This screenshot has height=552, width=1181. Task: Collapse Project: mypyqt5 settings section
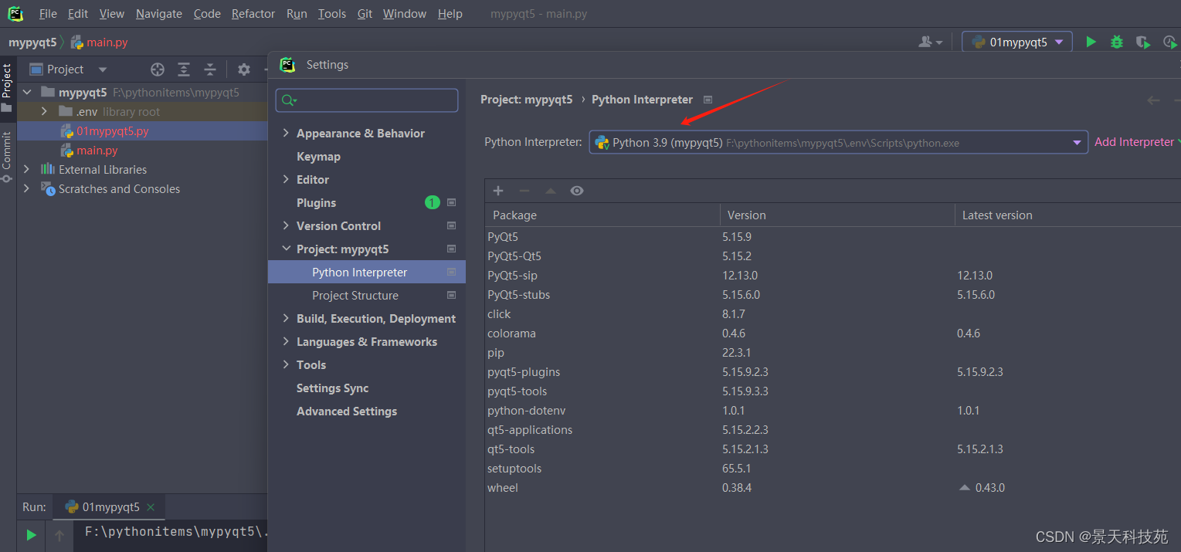[286, 249]
